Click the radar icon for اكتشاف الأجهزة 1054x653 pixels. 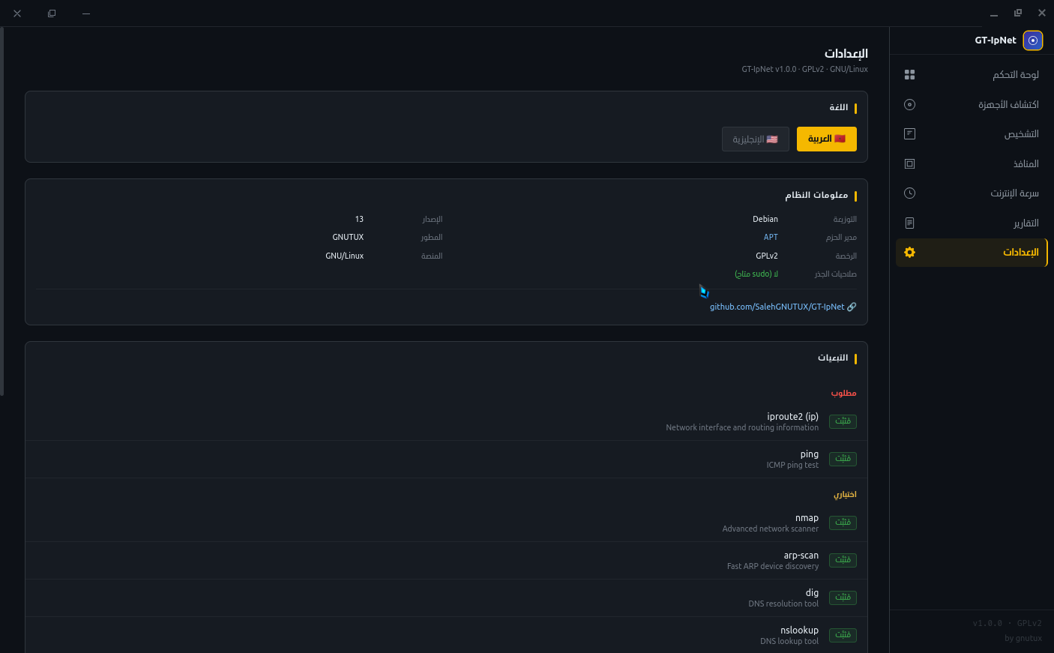909,104
